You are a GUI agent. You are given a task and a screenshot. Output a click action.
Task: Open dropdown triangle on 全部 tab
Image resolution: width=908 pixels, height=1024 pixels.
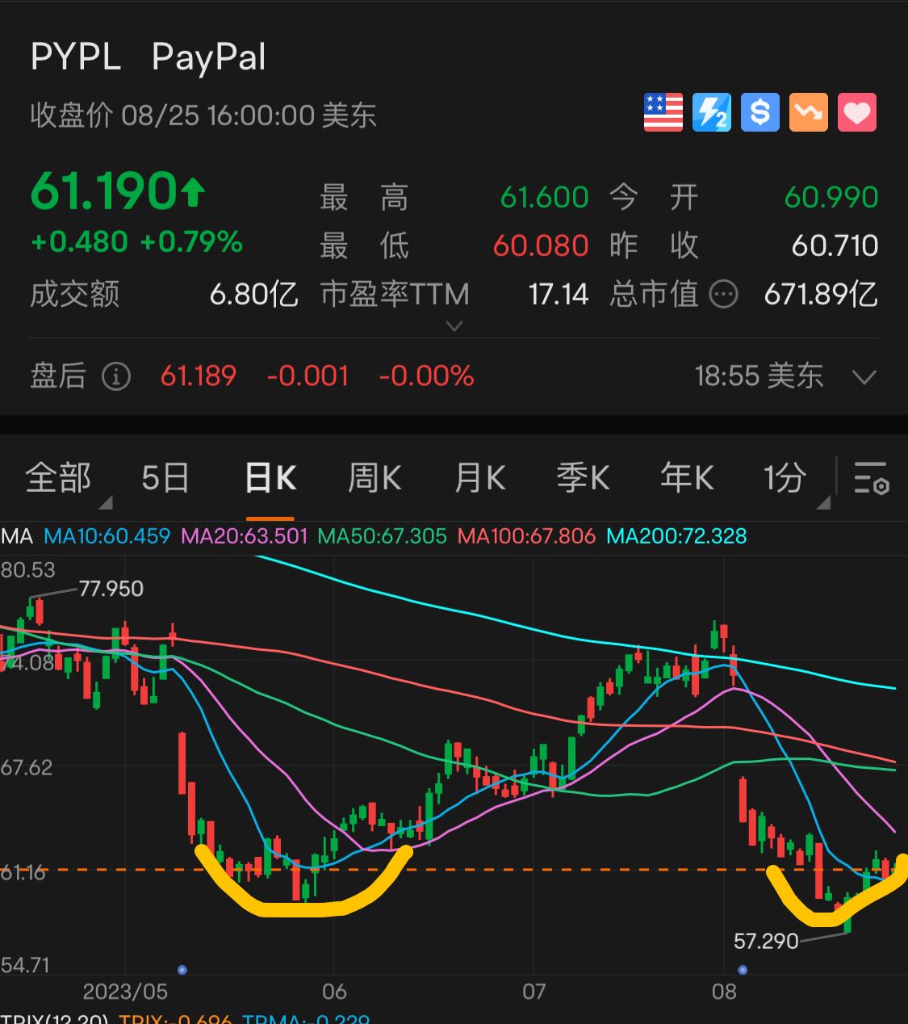pyautogui.click(x=105, y=502)
